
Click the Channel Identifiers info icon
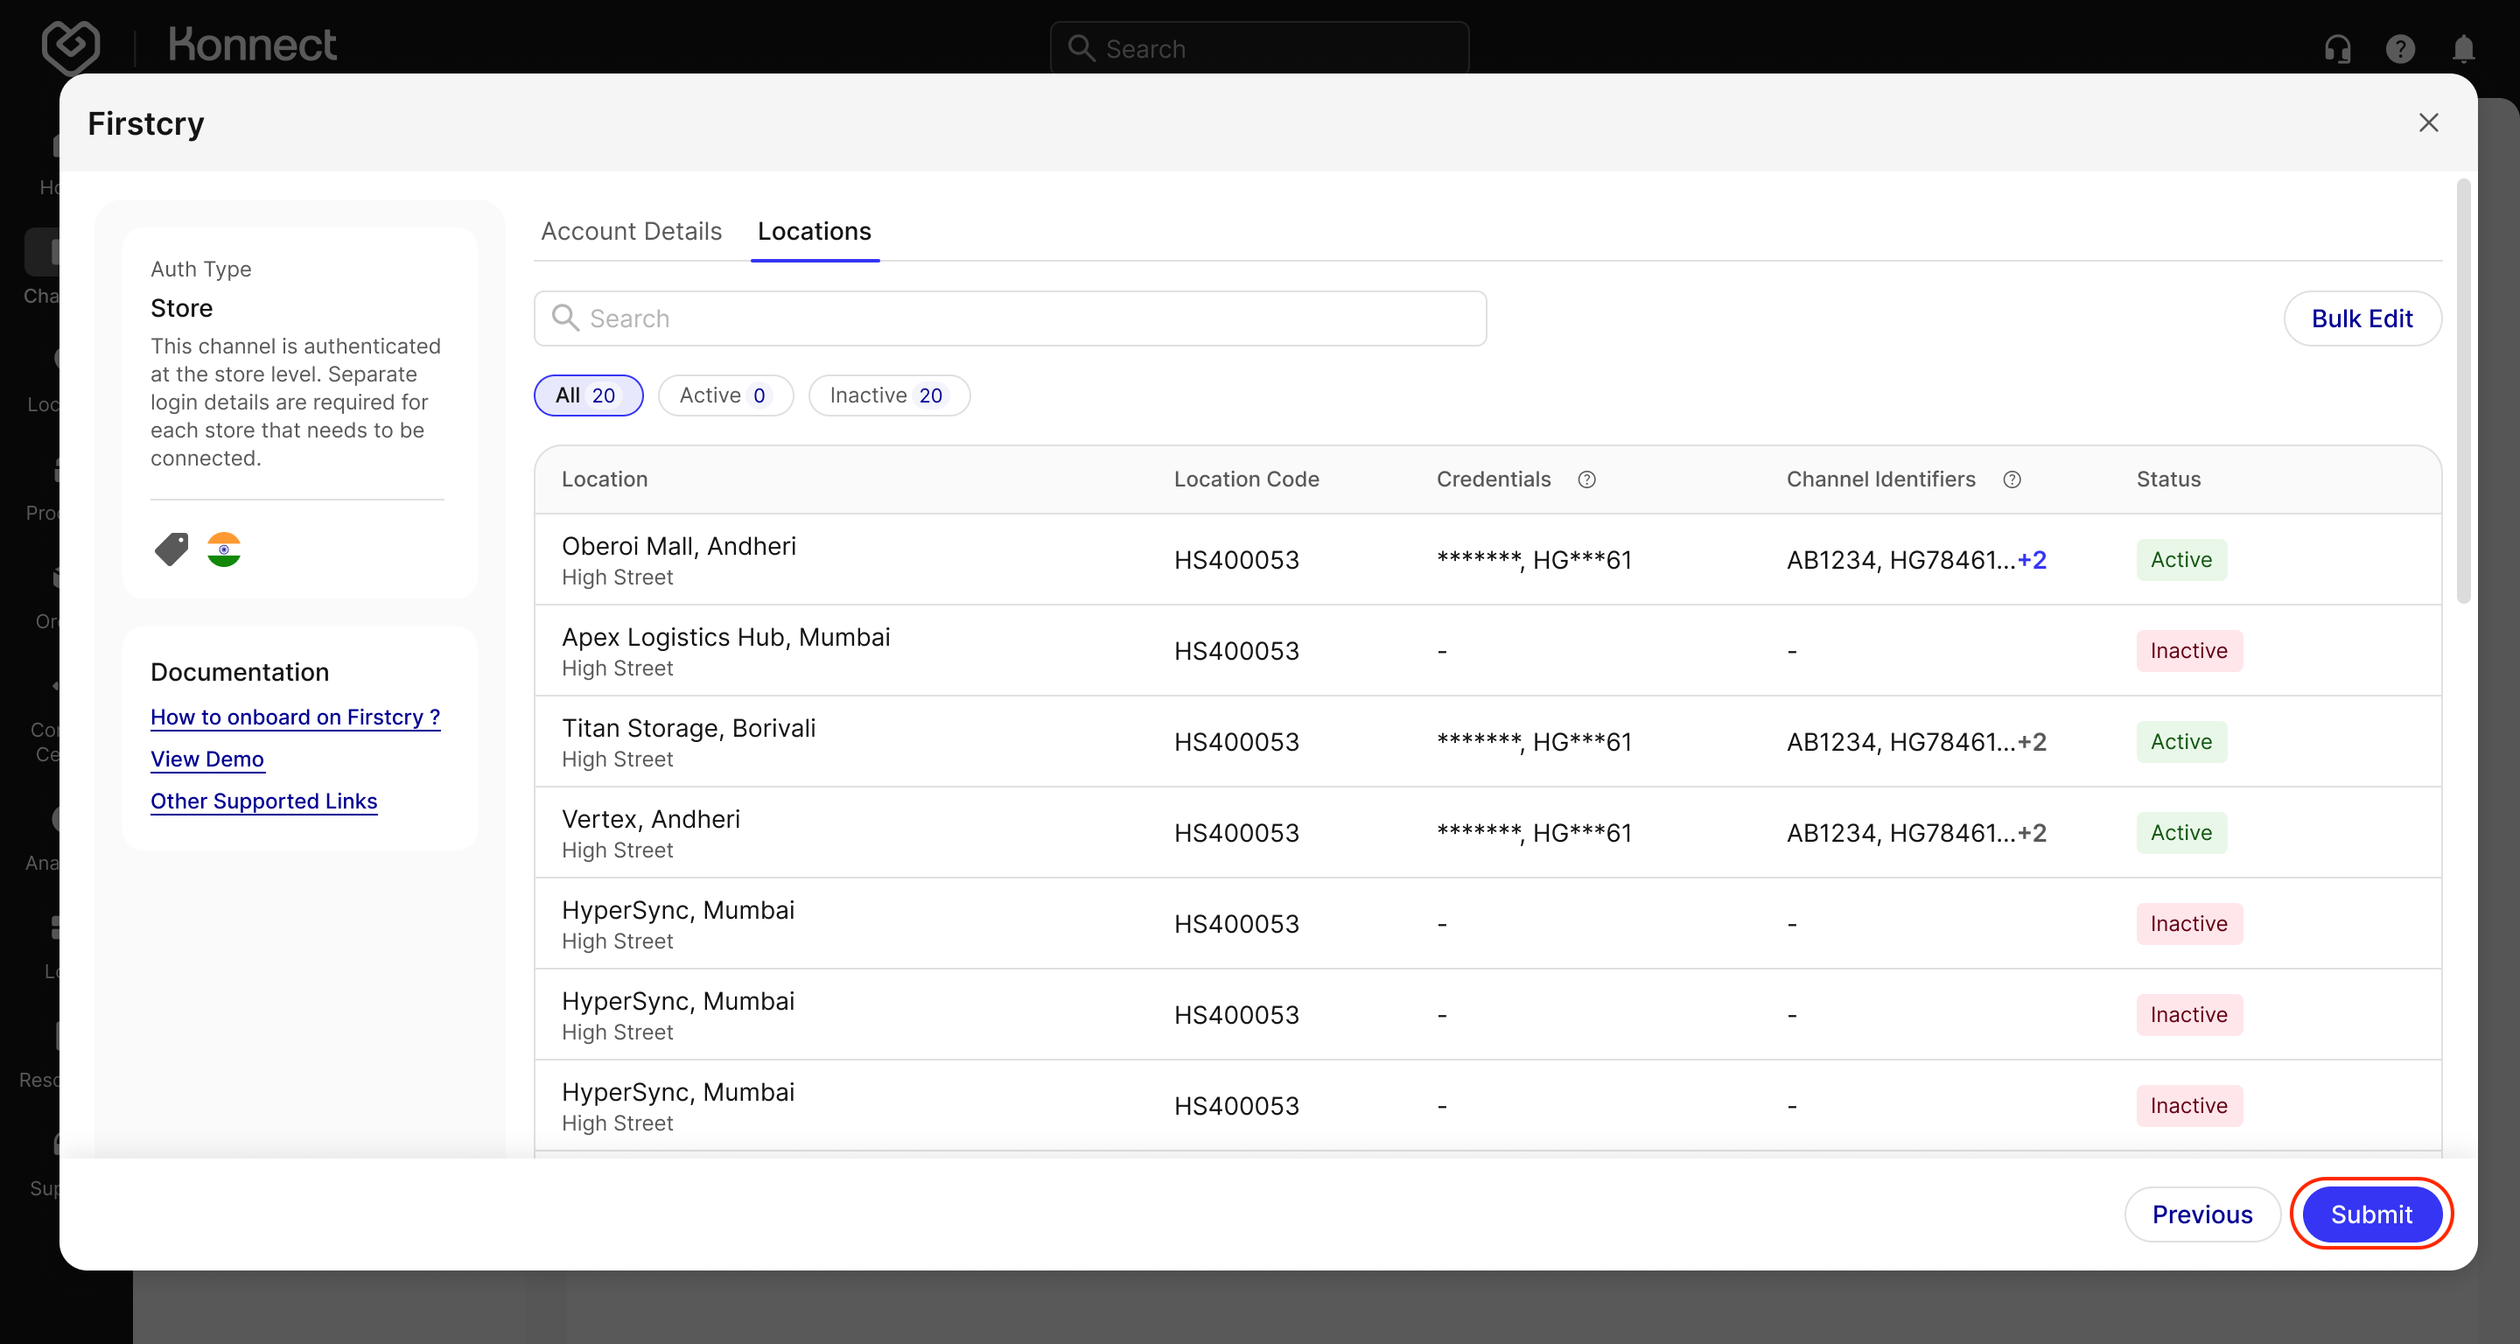coord(2012,479)
